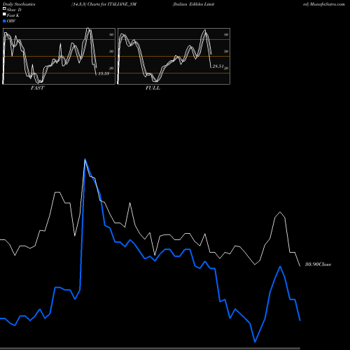Click the 'OBV' legend label text
The width and height of the screenshot is (350, 350).
(11, 21)
